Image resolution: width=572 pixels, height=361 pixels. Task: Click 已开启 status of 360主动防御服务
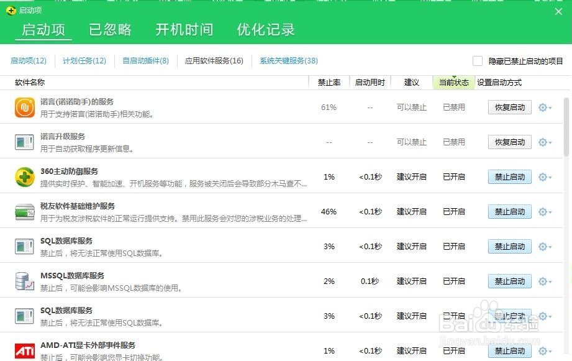[454, 177]
